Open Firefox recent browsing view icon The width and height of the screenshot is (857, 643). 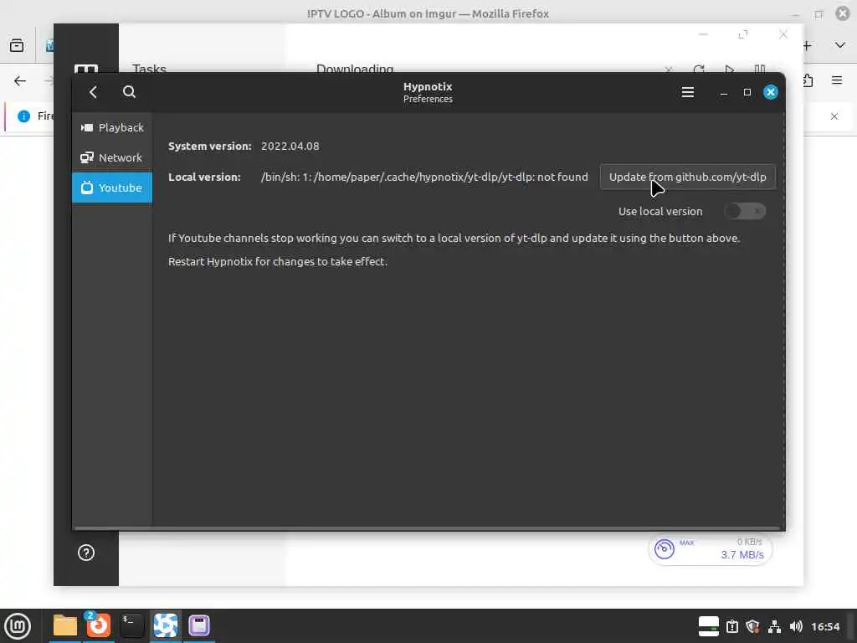click(17, 45)
